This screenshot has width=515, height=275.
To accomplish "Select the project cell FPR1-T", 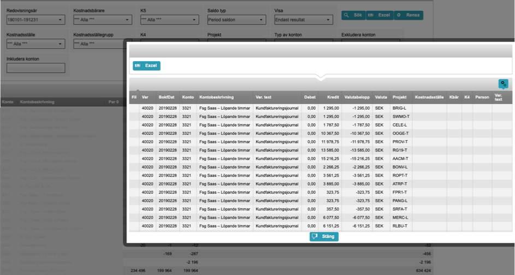I will pos(400,192).
